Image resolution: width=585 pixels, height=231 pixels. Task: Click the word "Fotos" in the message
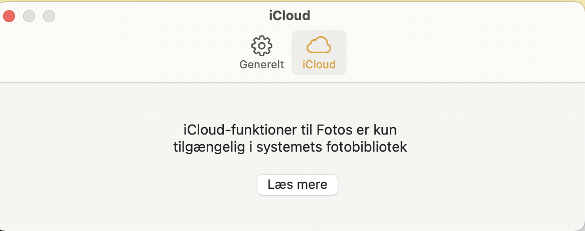tap(334, 130)
